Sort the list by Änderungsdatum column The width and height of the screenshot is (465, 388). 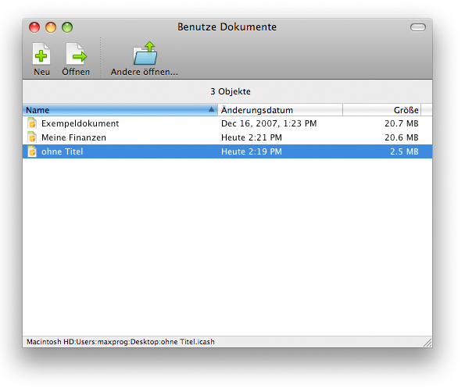click(x=281, y=110)
